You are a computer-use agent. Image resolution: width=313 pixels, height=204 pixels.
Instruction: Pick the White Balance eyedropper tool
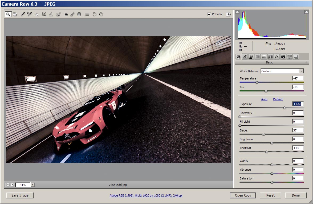click(x=23, y=14)
